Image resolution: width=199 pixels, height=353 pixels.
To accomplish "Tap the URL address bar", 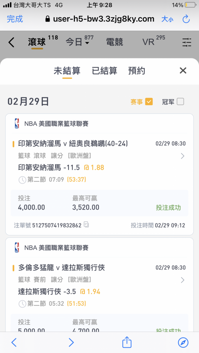I will [100, 19].
